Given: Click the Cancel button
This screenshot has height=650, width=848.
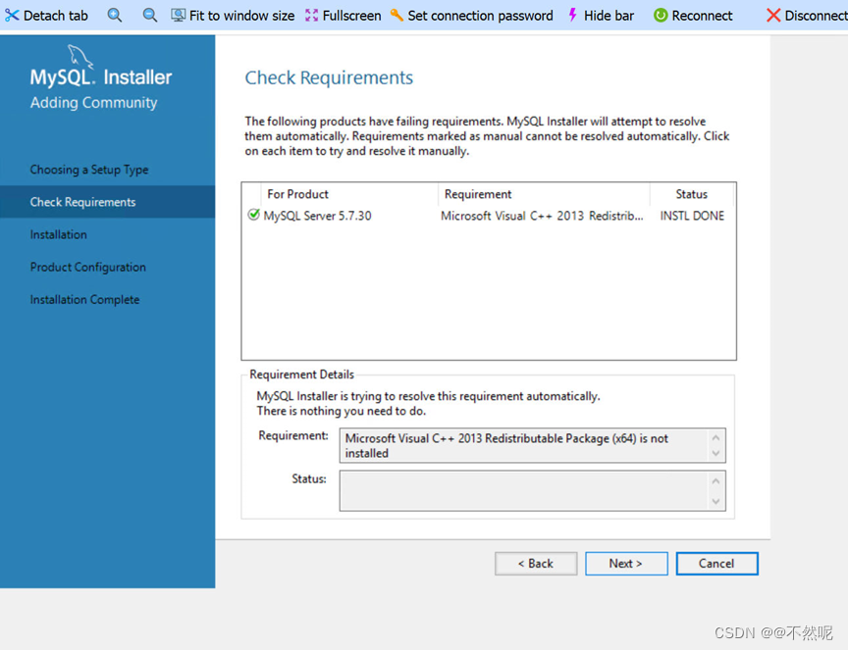Looking at the screenshot, I should (716, 564).
